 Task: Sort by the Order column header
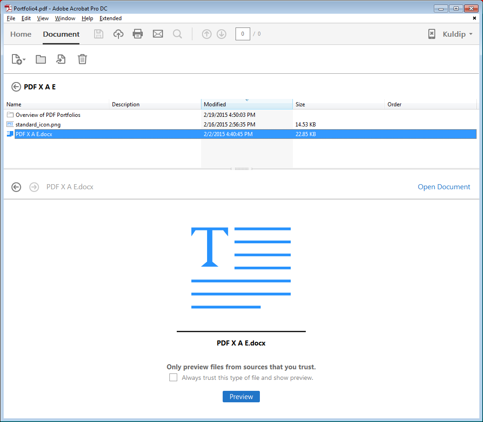pos(430,104)
